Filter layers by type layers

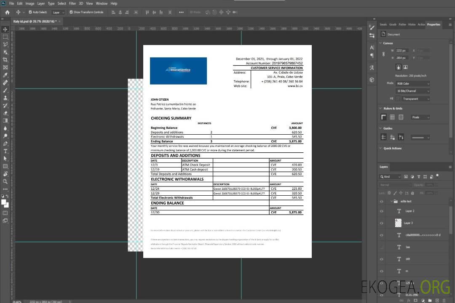(419, 177)
